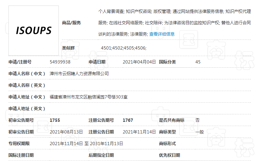This screenshot has width=259, height=161.
Task: Click the 申请/注册号 label
Action: [x=20, y=62]
